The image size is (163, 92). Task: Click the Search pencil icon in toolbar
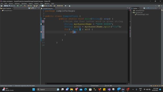(x=37, y=6)
